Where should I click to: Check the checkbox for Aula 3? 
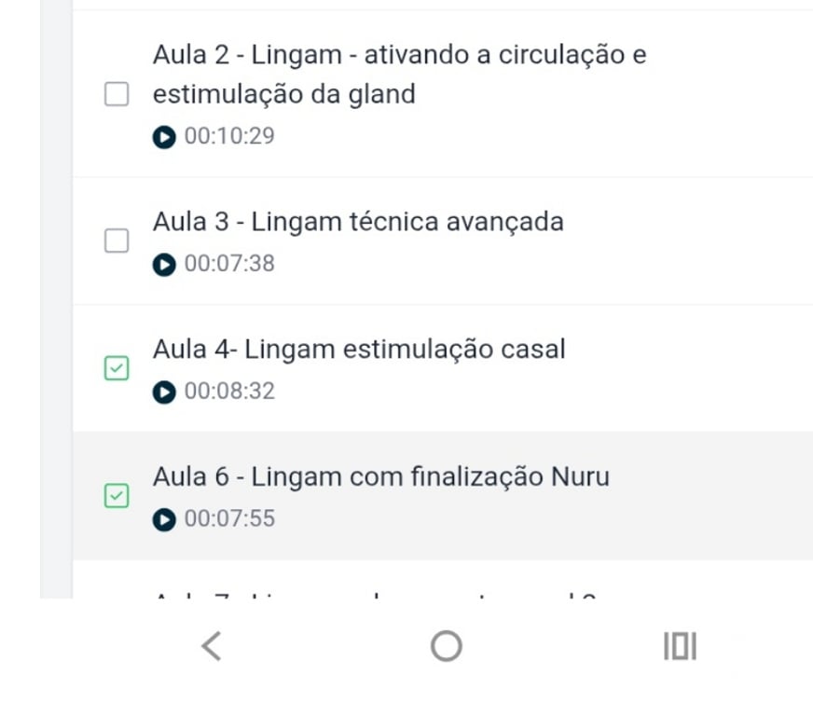116,241
